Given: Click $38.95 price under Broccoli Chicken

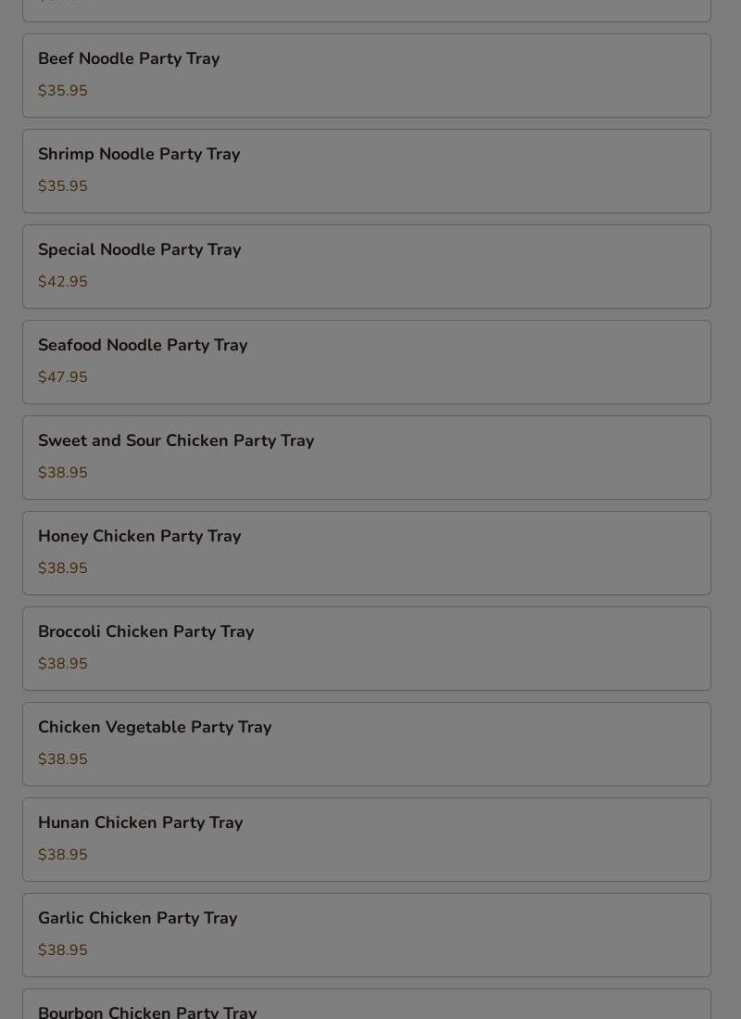Looking at the screenshot, I should coord(63,664).
